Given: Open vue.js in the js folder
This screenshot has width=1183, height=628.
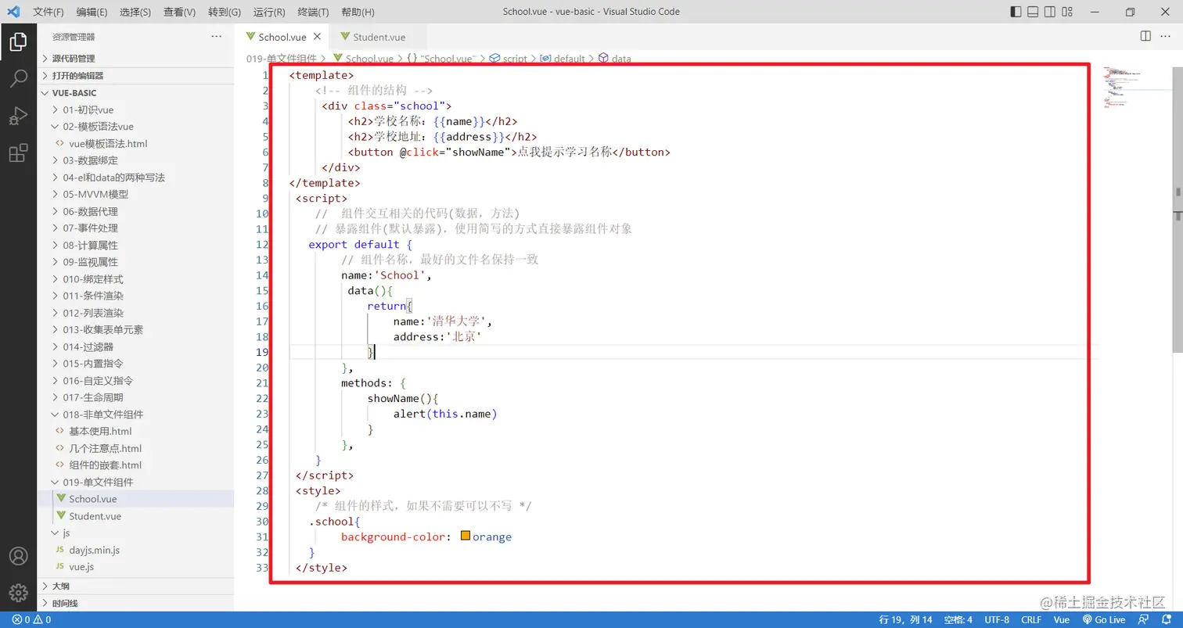Looking at the screenshot, I should coord(81,567).
